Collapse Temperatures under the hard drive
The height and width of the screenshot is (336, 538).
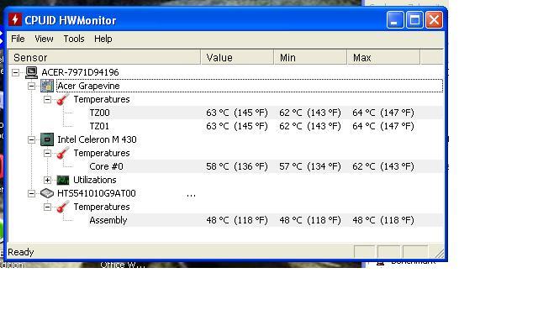tap(47, 207)
